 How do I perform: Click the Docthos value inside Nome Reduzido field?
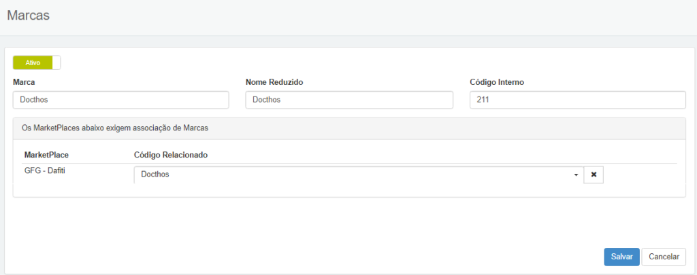[267, 100]
